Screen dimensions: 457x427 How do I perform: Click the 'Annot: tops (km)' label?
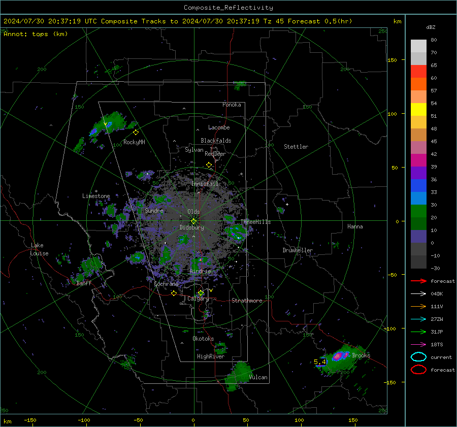36,34
